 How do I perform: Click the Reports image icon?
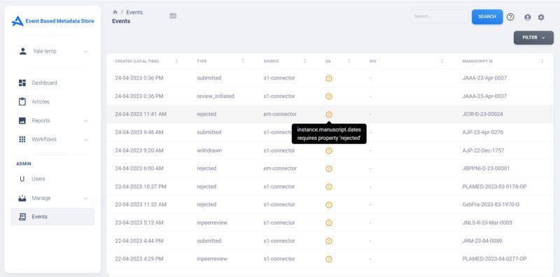tap(22, 120)
